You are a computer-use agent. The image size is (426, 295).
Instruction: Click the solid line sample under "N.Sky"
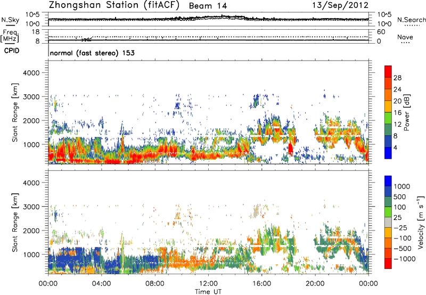tap(10, 25)
